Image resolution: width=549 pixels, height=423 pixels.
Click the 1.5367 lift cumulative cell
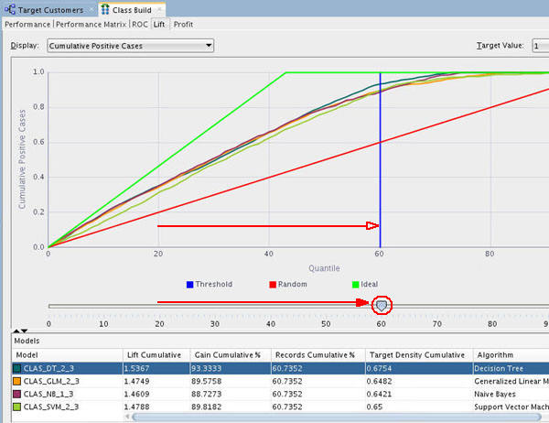[156, 368]
